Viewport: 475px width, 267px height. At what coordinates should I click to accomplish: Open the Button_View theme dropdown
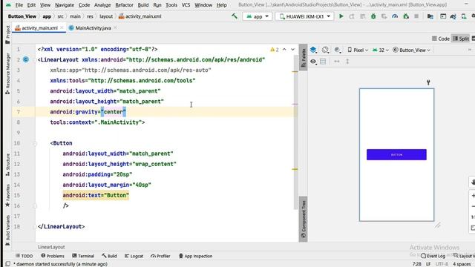(411, 50)
